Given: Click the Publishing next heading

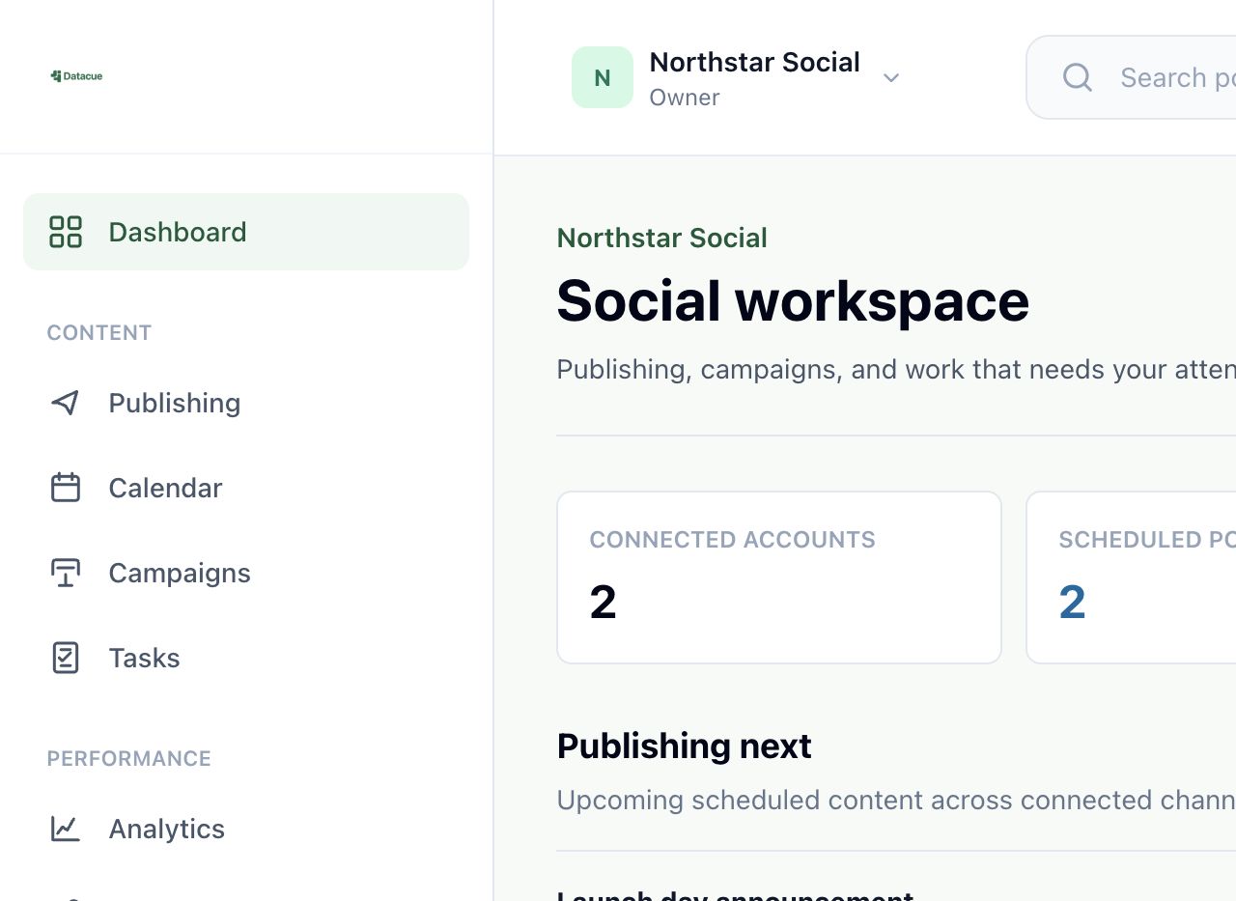Looking at the screenshot, I should click(x=685, y=746).
